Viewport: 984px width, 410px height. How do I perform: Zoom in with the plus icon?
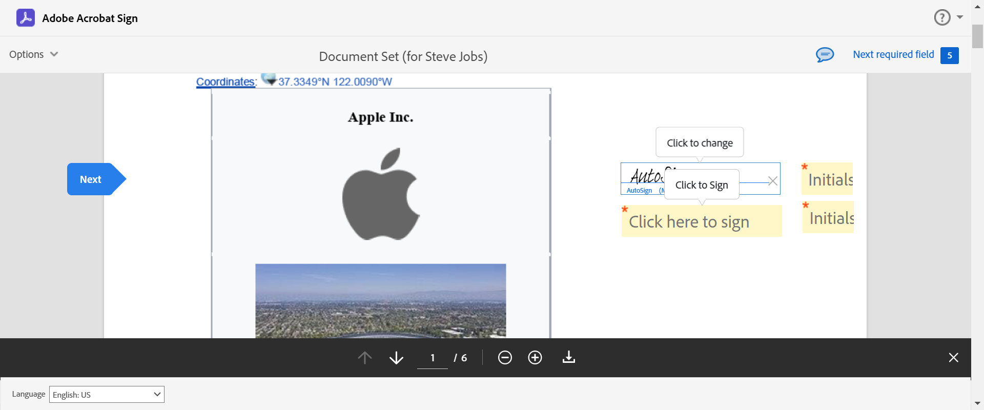(535, 358)
